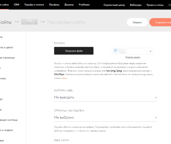Screen dimensions: 171x144
Task: Open the blurred project name breadcrumb
Action: click(x=29, y=22)
